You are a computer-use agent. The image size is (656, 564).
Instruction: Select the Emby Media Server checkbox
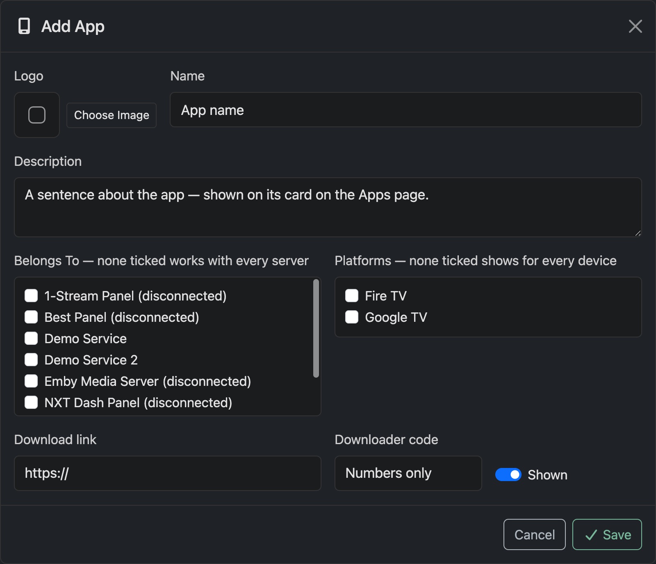tap(31, 381)
